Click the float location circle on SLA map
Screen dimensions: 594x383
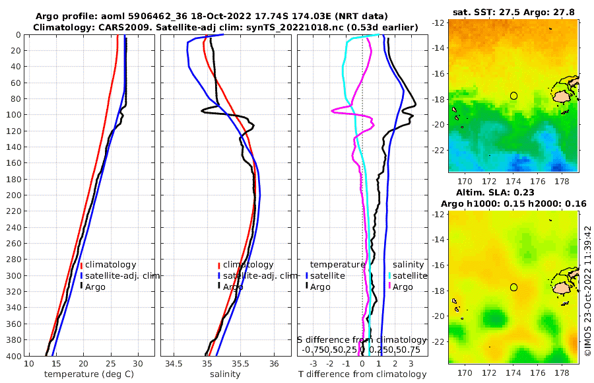tap(513, 287)
